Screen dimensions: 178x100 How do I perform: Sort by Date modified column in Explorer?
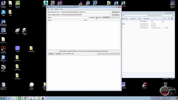(144, 21)
